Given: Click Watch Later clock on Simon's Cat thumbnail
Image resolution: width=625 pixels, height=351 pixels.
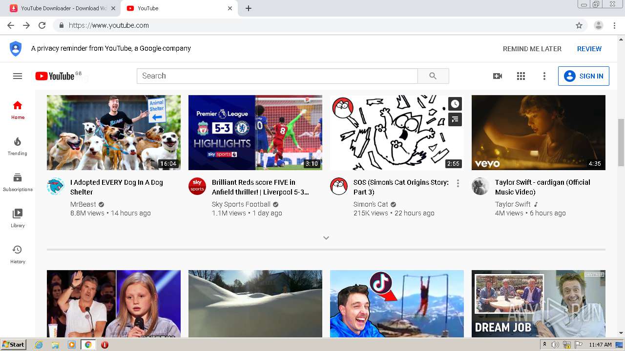Looking at the screenshot, I should pyautogui.click(x=455, y=104).
